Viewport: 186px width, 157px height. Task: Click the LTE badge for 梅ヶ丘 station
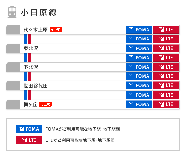click(x=166, y=104)
